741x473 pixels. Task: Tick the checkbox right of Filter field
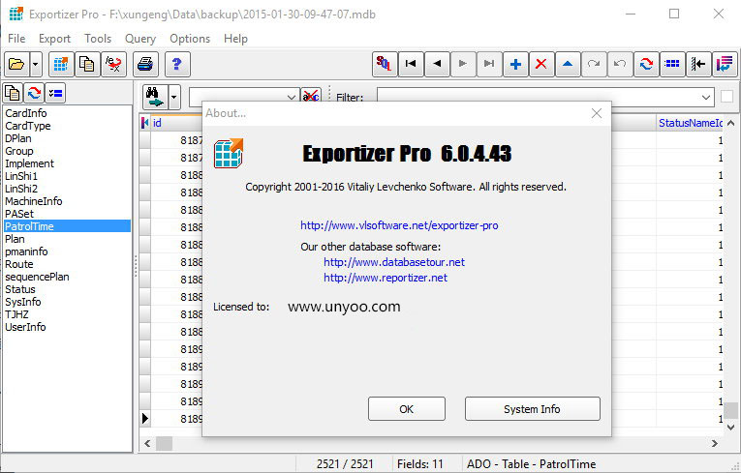[x=726, y=97]
